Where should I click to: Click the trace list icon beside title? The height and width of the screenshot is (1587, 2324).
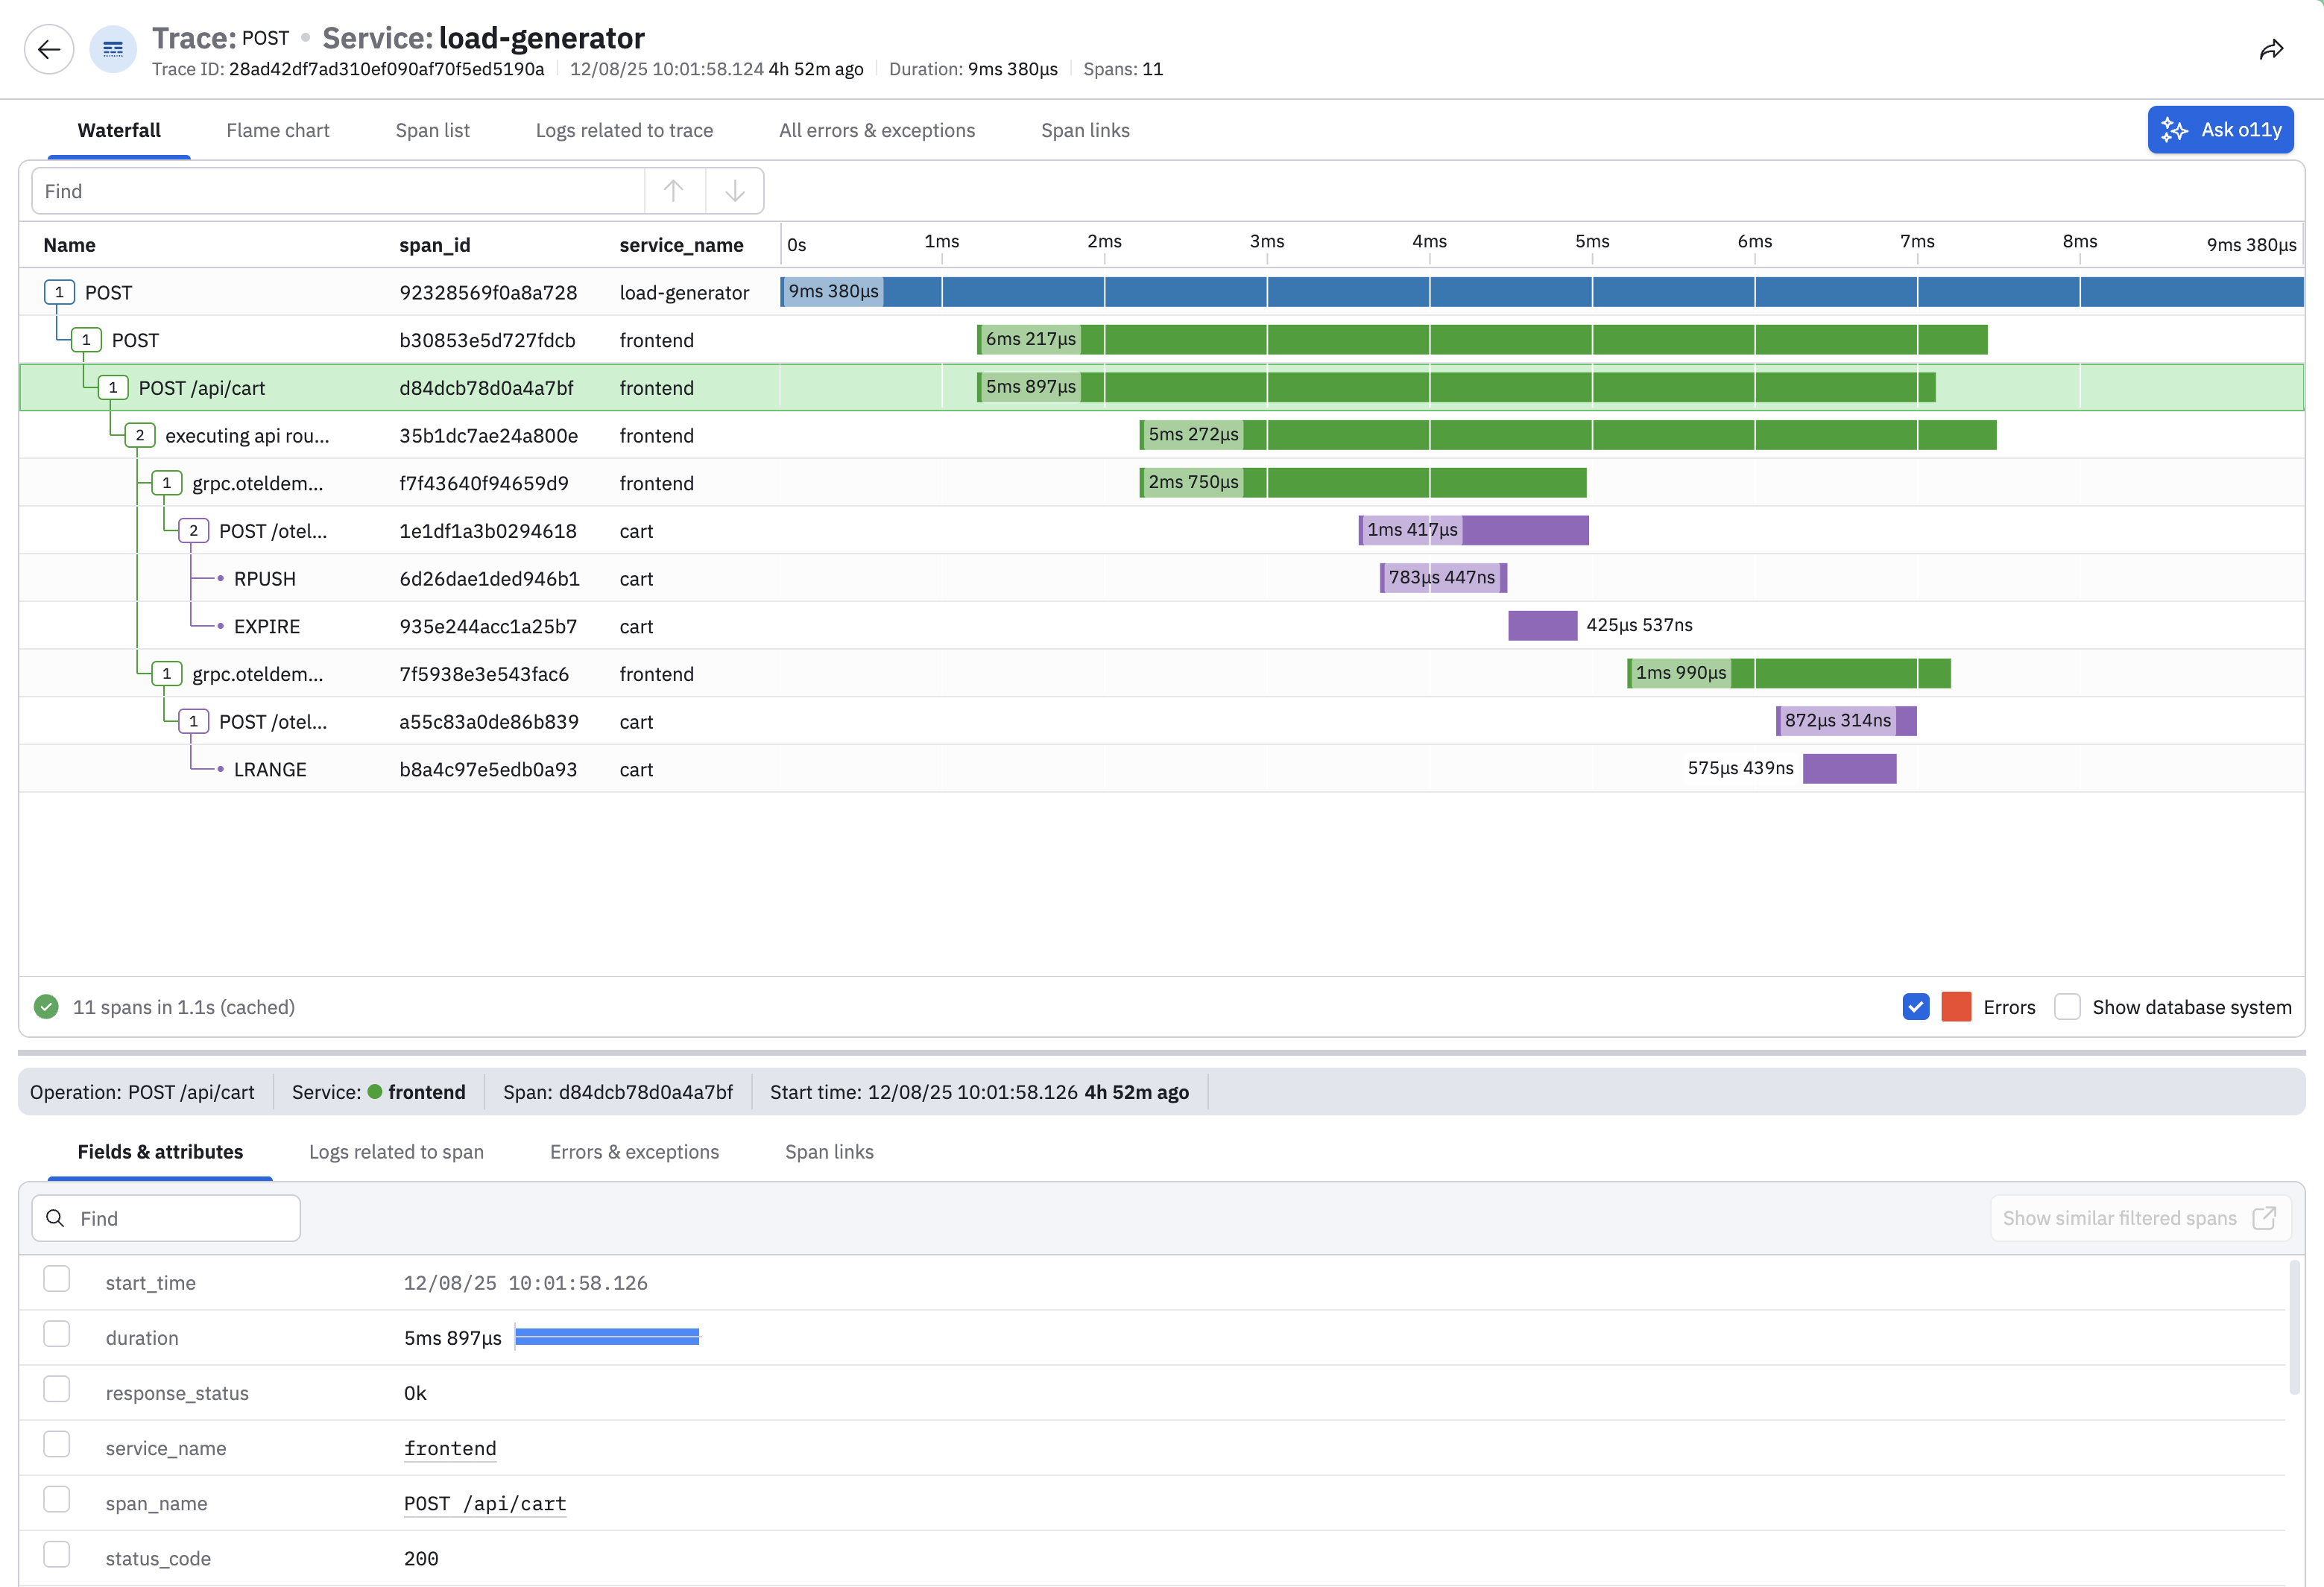point(113,50)
